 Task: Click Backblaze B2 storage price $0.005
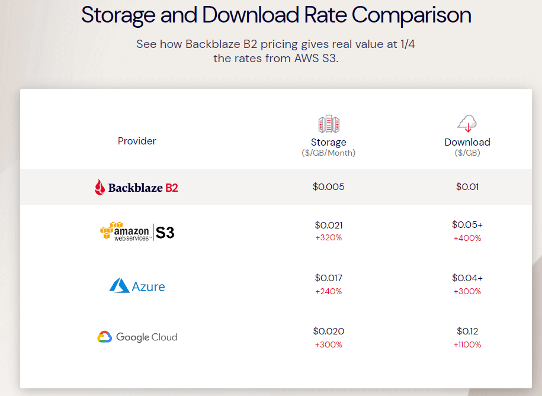328,187
